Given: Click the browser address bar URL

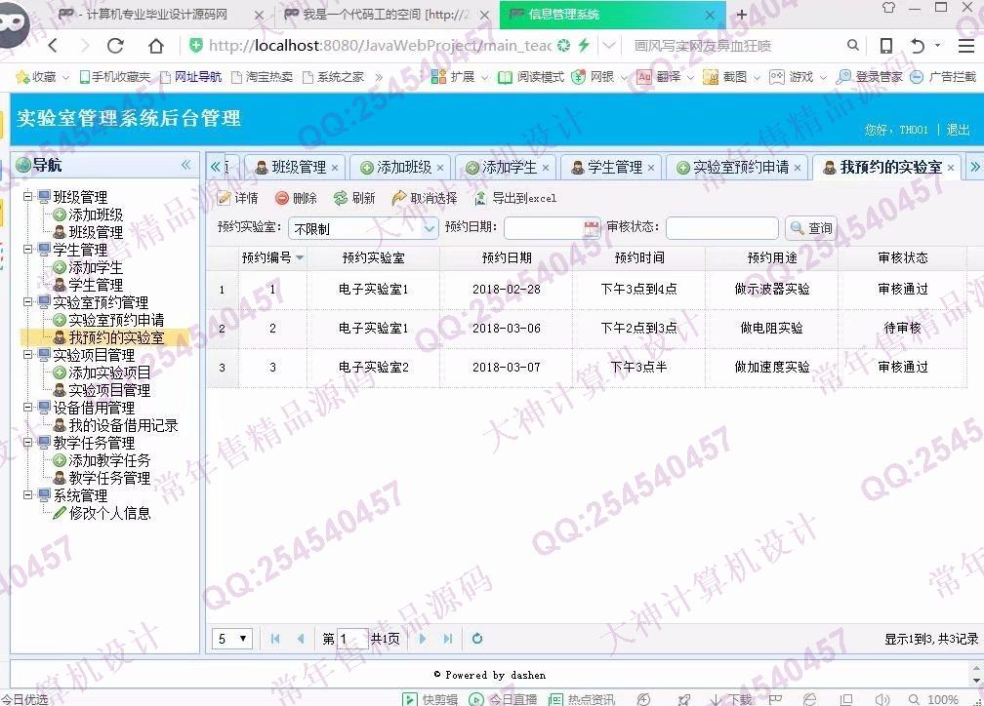Looking at the screenshot, I should click(x=381, y=45).
